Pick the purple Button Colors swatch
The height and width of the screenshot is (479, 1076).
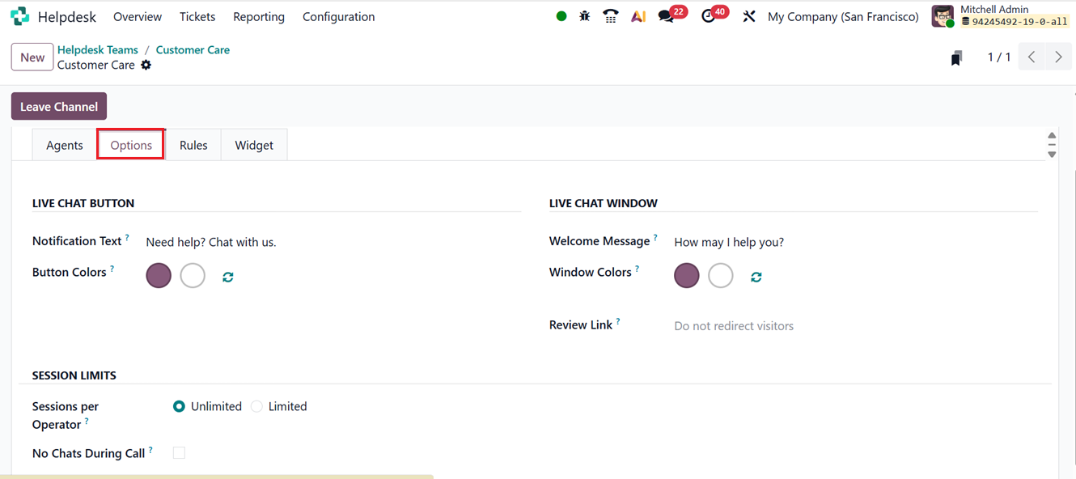(x=159, y=276)
